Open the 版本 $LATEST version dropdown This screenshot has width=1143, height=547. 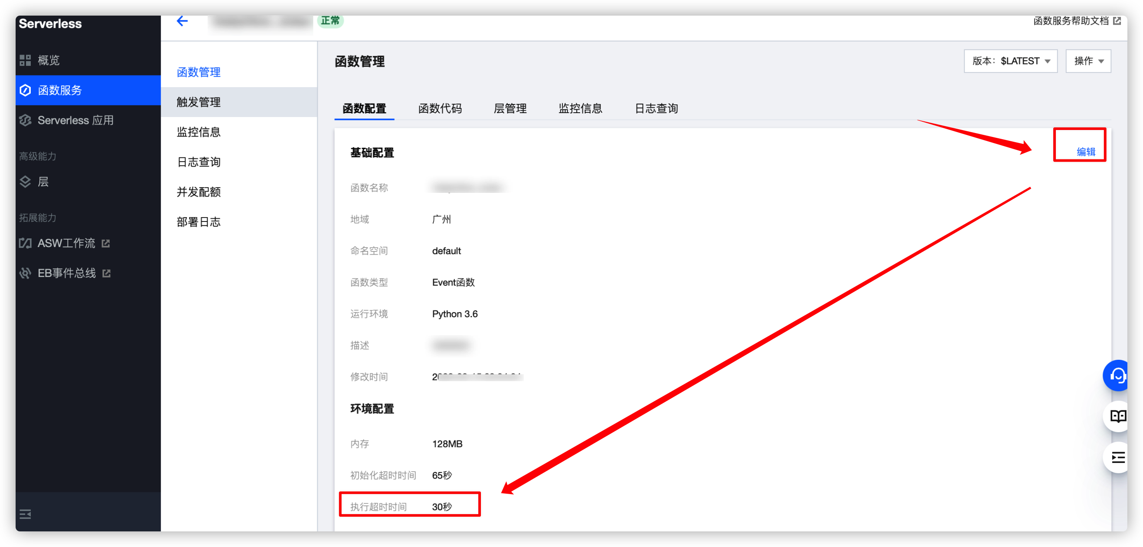point(1010,61)
